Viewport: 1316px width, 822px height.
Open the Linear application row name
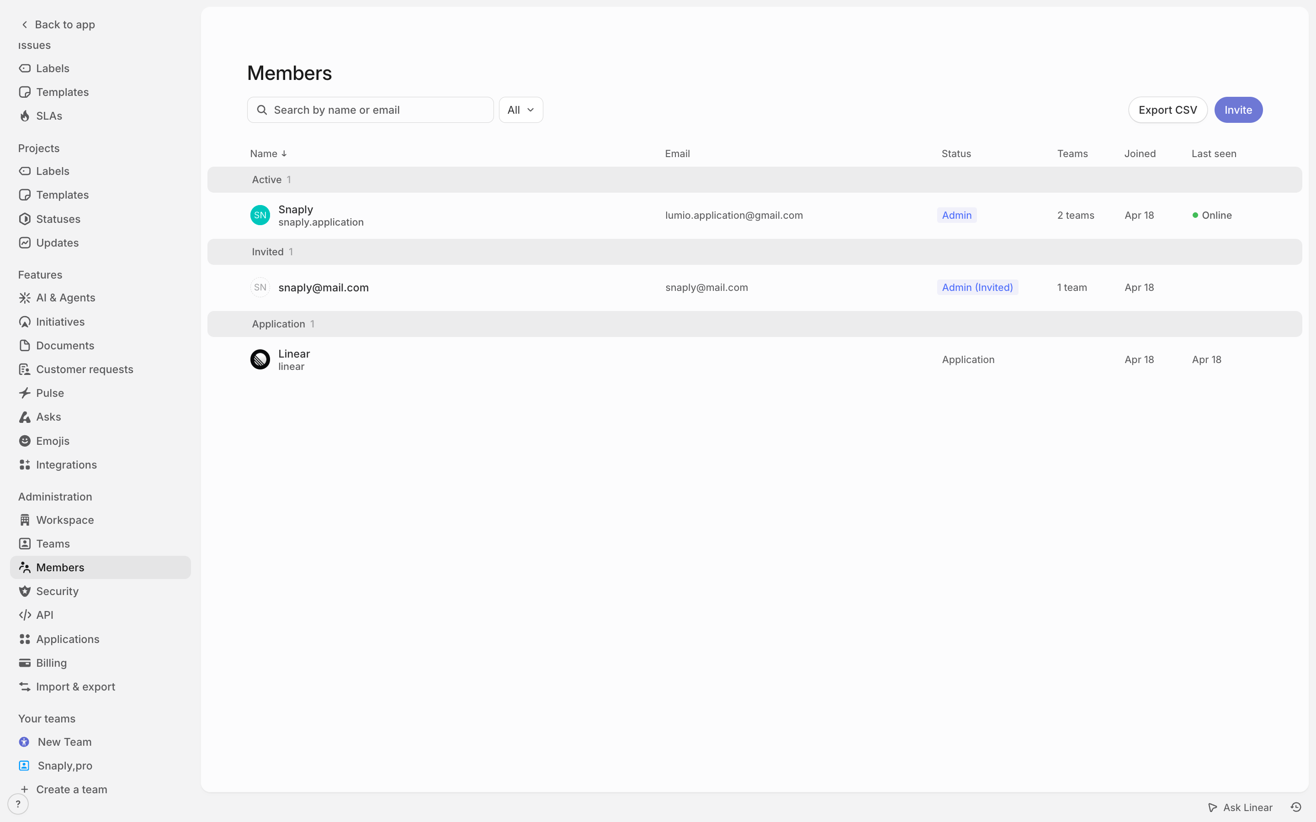pyautogui.click(x=294, y=354)
